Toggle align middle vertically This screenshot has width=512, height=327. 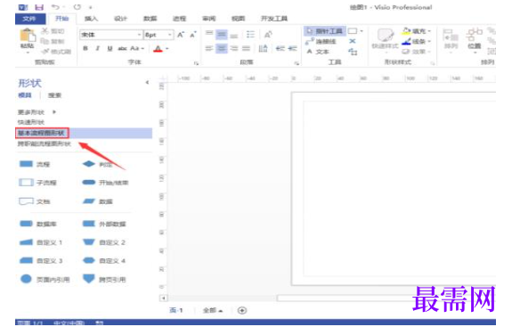point(222,34)
